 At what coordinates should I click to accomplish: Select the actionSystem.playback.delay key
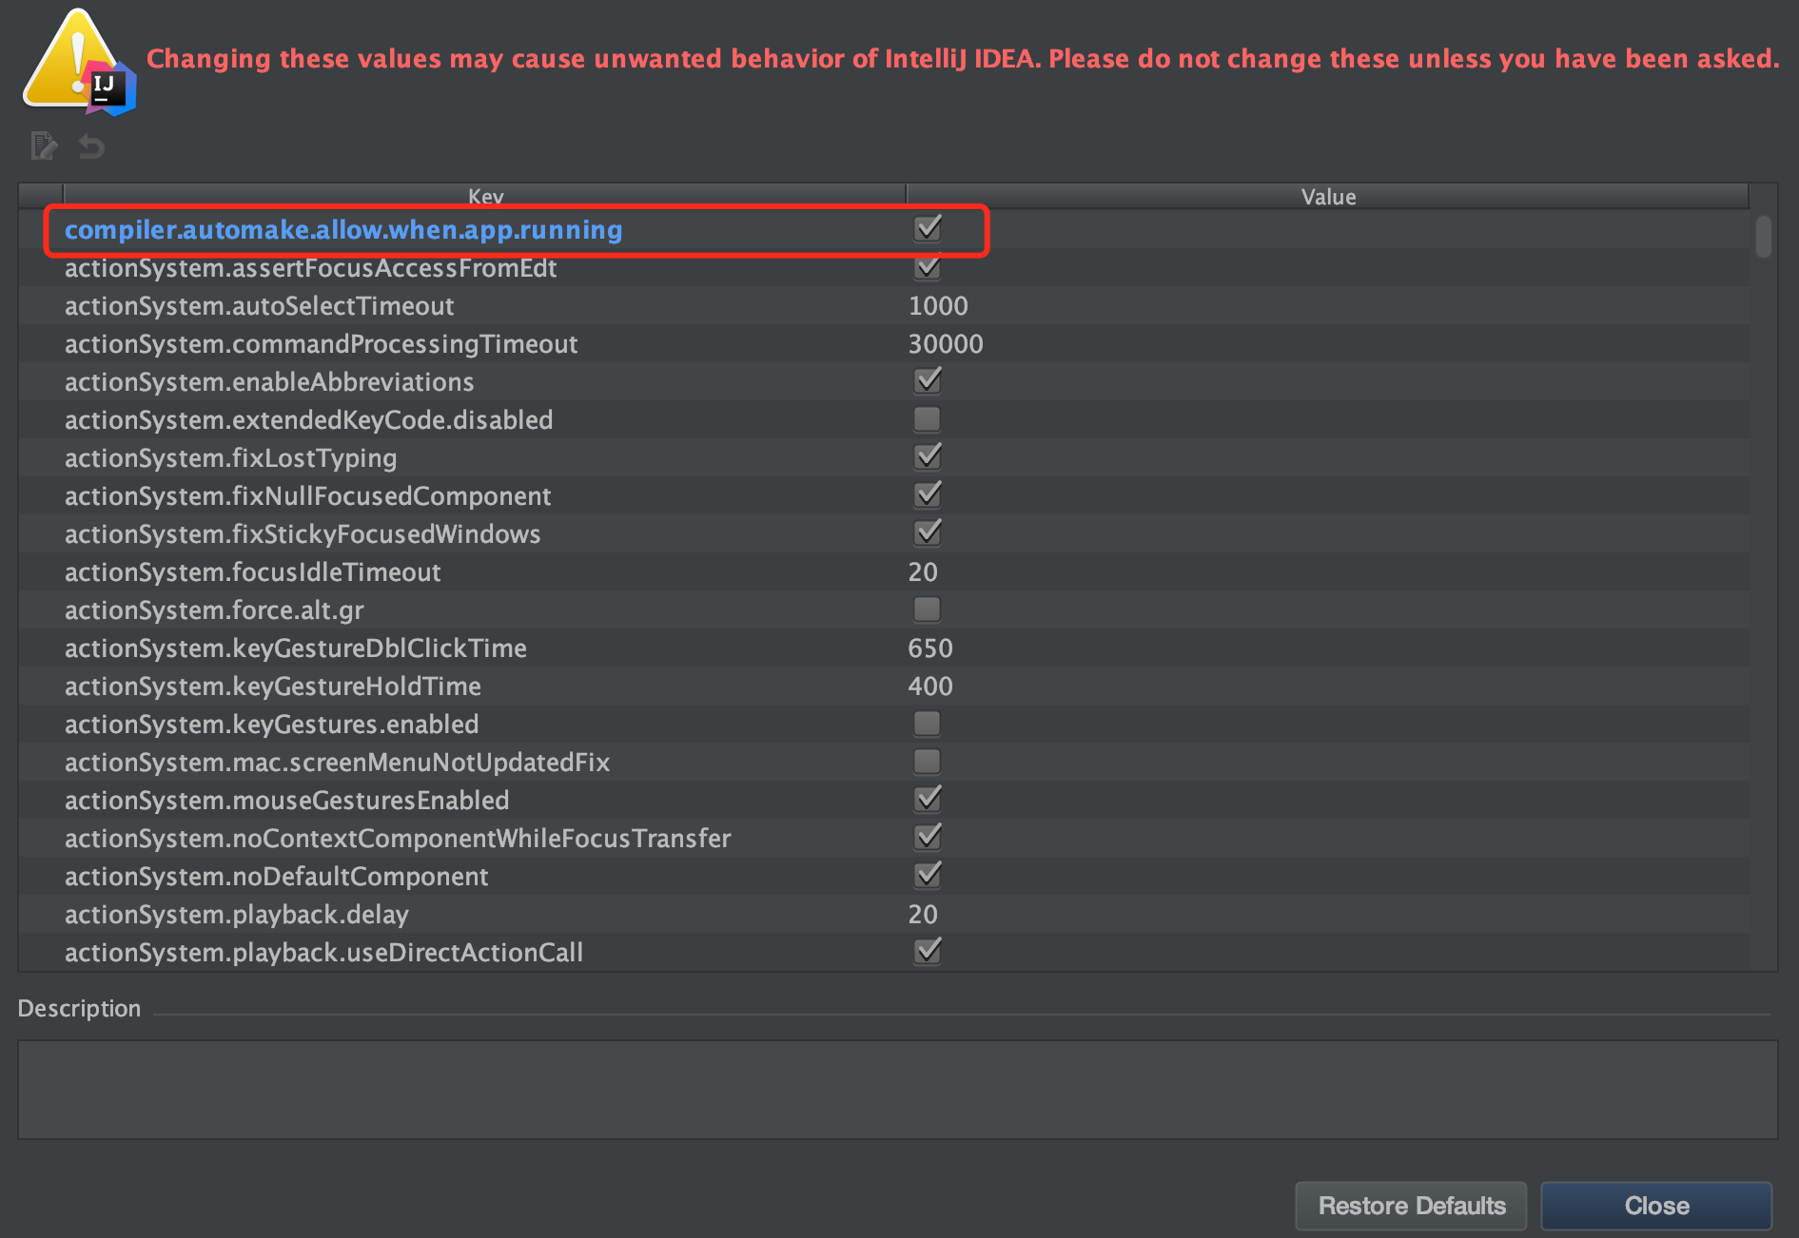point(236,915)
